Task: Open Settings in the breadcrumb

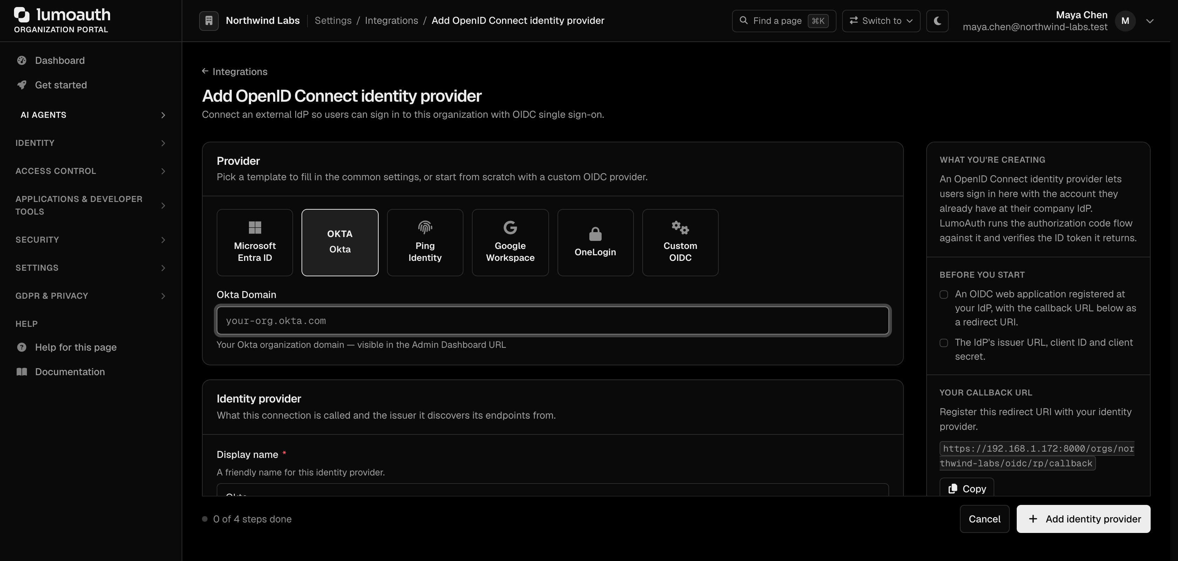Action: tap(333, 21)
